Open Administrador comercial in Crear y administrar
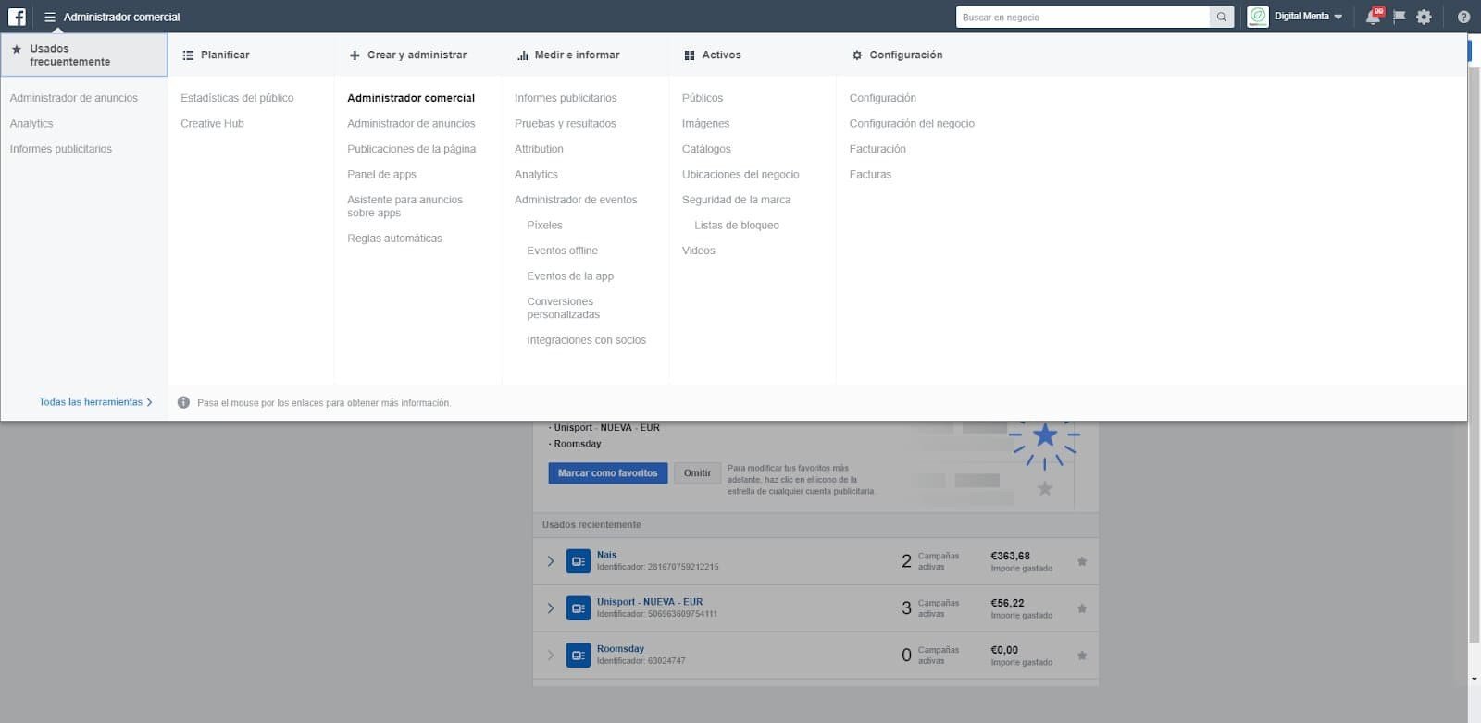 (x=411, y=98)
